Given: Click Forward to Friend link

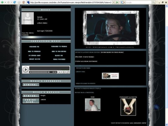Looking at the screenshot, I should (59, 47).
